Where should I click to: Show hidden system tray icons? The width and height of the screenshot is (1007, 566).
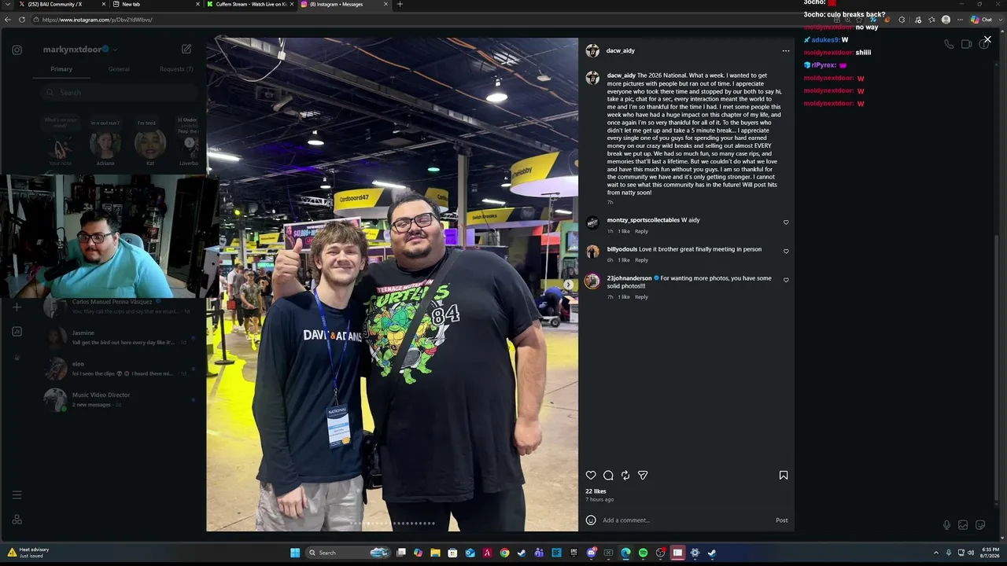(935, 553)
